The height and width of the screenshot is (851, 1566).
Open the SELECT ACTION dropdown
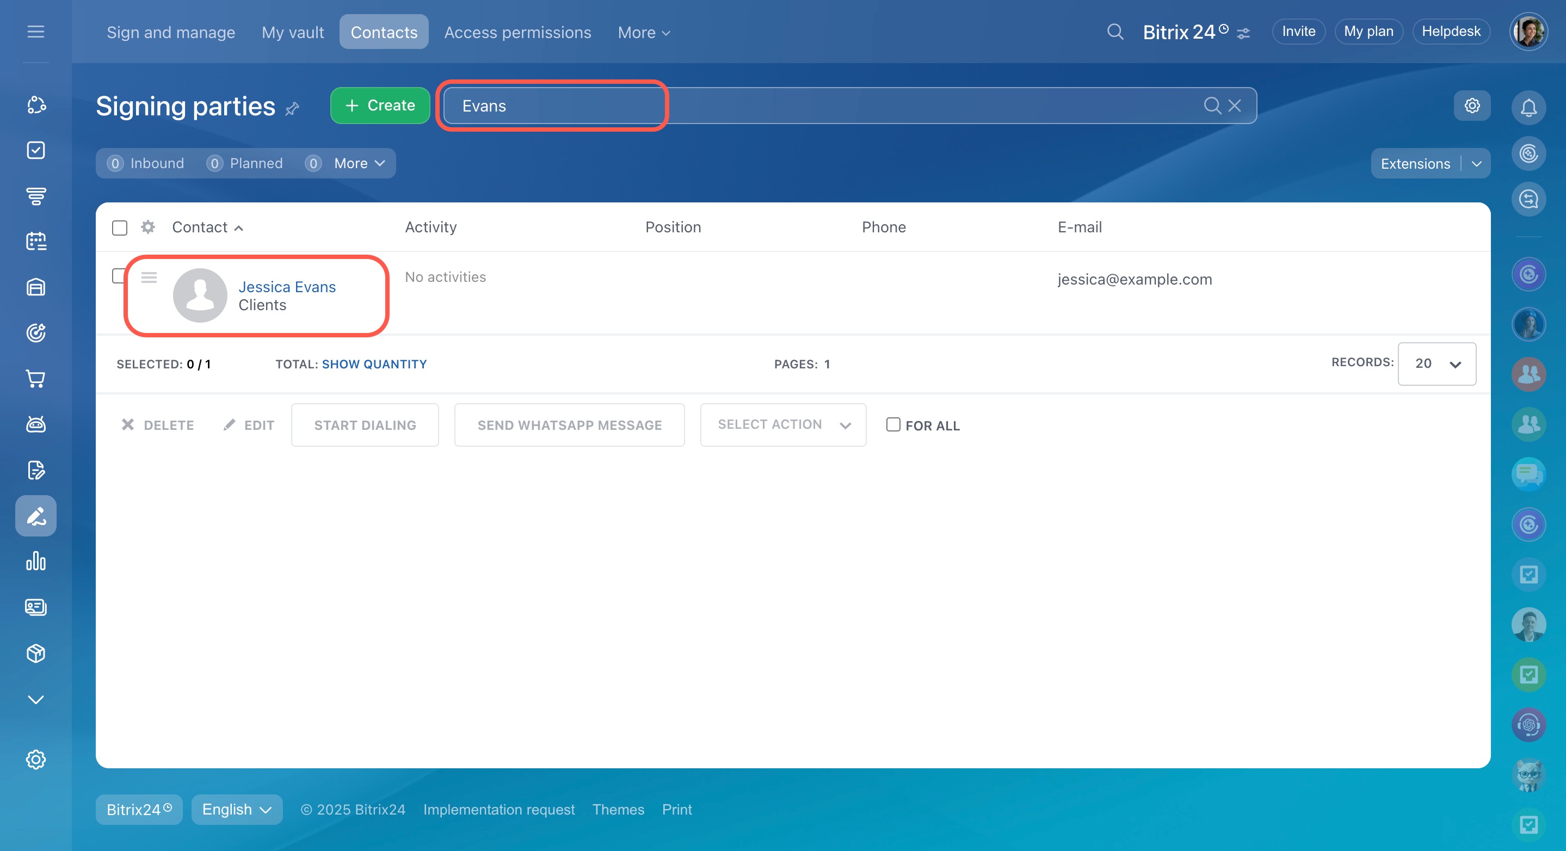point(783,425)
